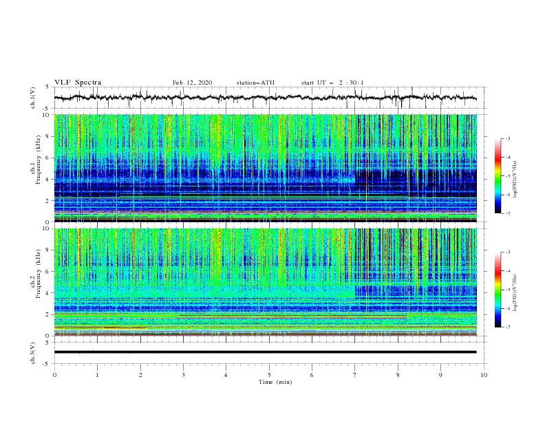Click the 'ch.3(V)' axis label
The image size is (545, 421).
click(x=33, y=353)
